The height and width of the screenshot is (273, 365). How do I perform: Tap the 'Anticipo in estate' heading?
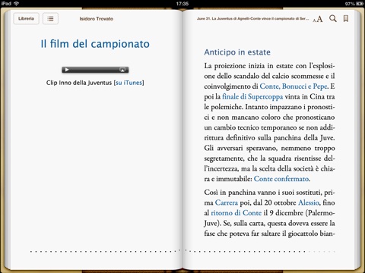237,52
